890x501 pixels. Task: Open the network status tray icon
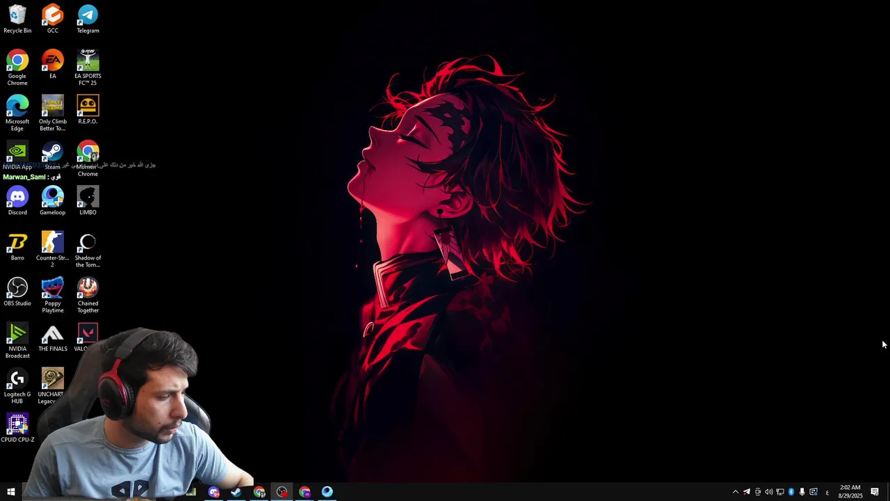pyautogui.click(x=780, y=492)
